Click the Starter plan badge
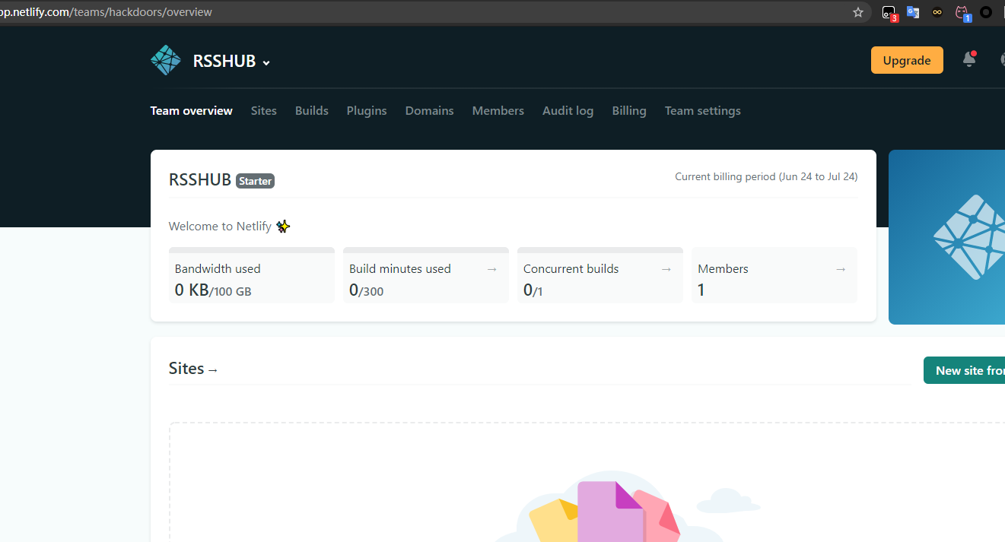1005x542 pixels. point(255,181)
